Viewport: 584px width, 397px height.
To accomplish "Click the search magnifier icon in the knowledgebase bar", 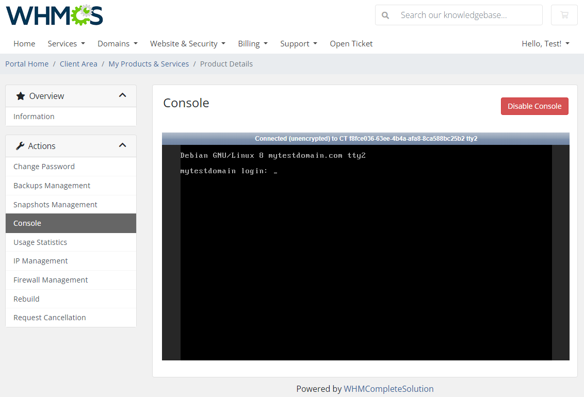I will tap(385, 15).
